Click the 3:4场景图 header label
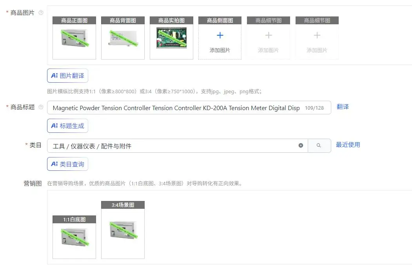The width and height of the screenshot is (412, 266). pyautogui.click(x=123, y=205)
